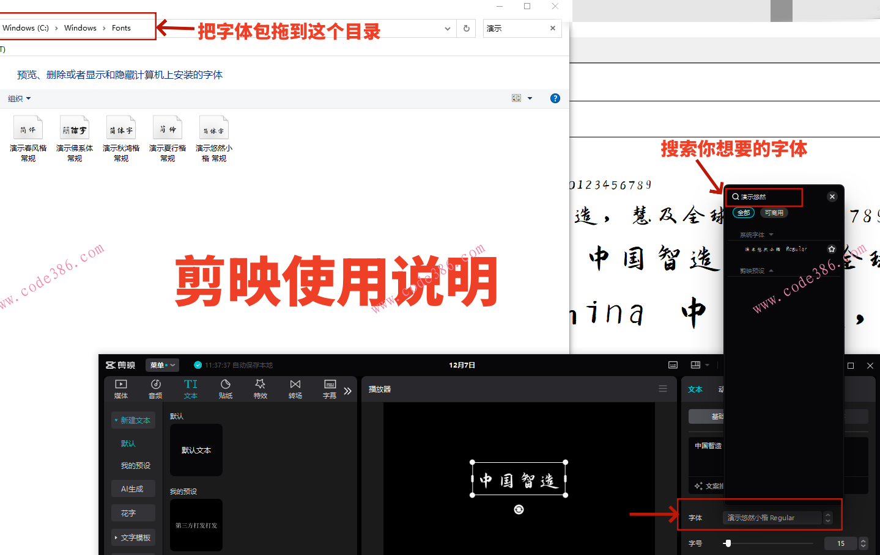Image resolution: width=880 pixels, height=555 pixels.
Task: Open the 字幕 (Captions) panel
Action: [330, 388]
